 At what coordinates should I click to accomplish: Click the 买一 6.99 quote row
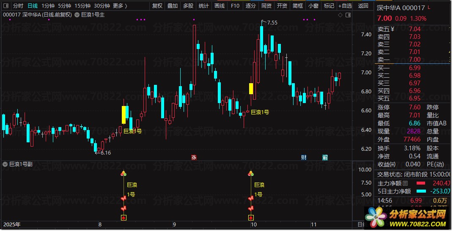tap(412, 68)
